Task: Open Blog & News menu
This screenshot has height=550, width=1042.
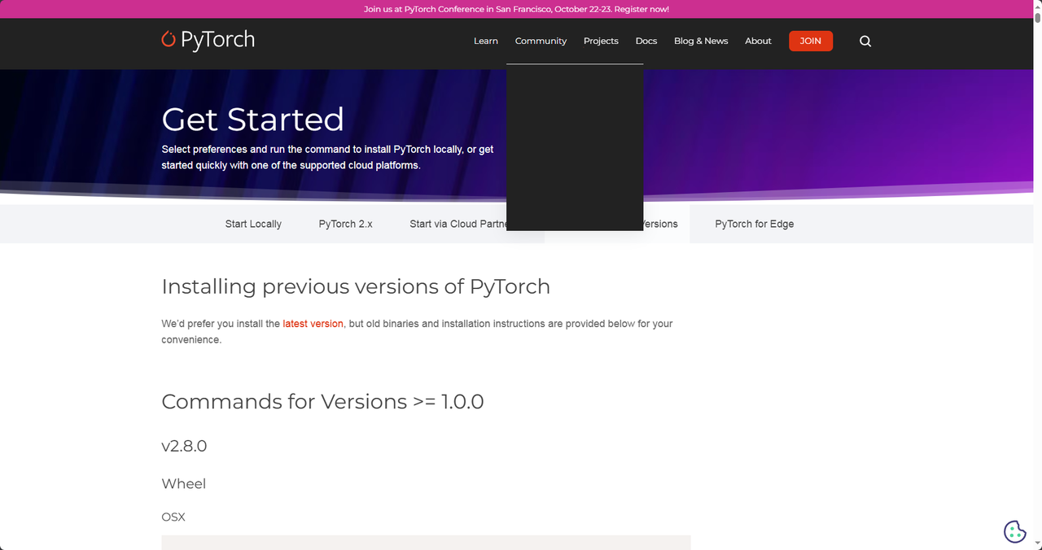Action: pyautogui.click(x=700, y=41)
